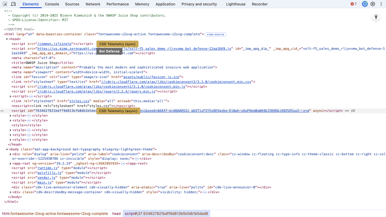Switch to the Console tab
Image resolution: width=386 pixels, height=217 pixels.
point(52,4)
